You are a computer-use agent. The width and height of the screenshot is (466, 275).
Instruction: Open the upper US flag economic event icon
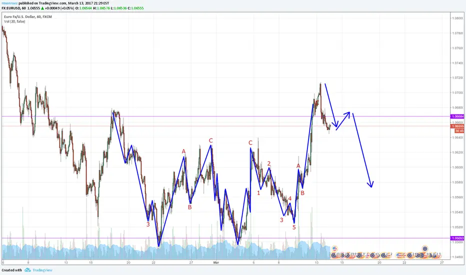(334, 248)
